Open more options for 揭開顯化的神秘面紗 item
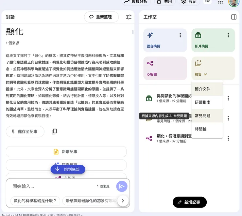Image resolution: width=242 pixels, height=216 pixels. coord(228,98)
